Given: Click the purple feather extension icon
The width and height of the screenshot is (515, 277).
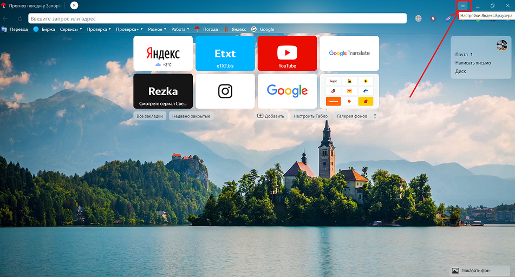Looking at the screenshot, I should point(448,18).
